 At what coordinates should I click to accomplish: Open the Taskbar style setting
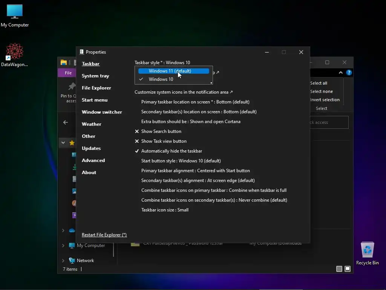point(162,63)
